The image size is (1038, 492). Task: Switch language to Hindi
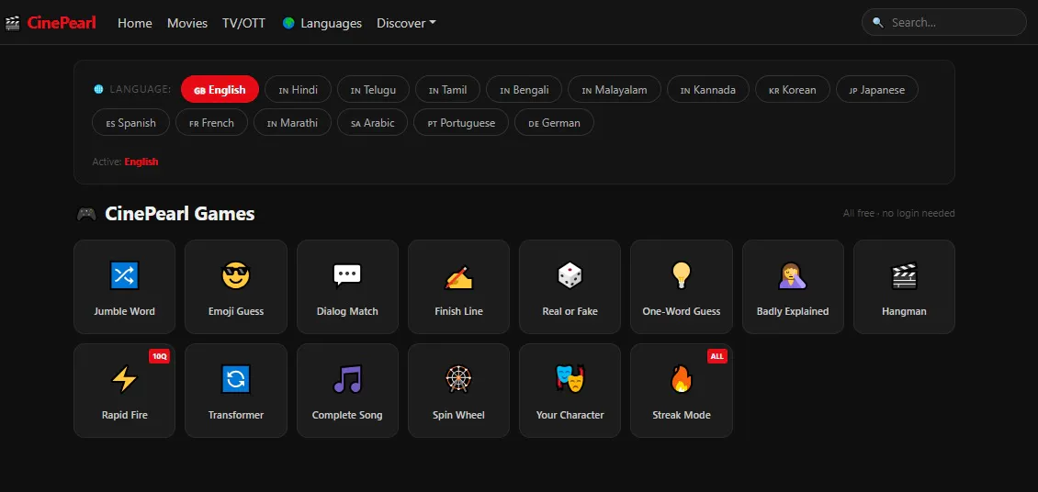298,89
